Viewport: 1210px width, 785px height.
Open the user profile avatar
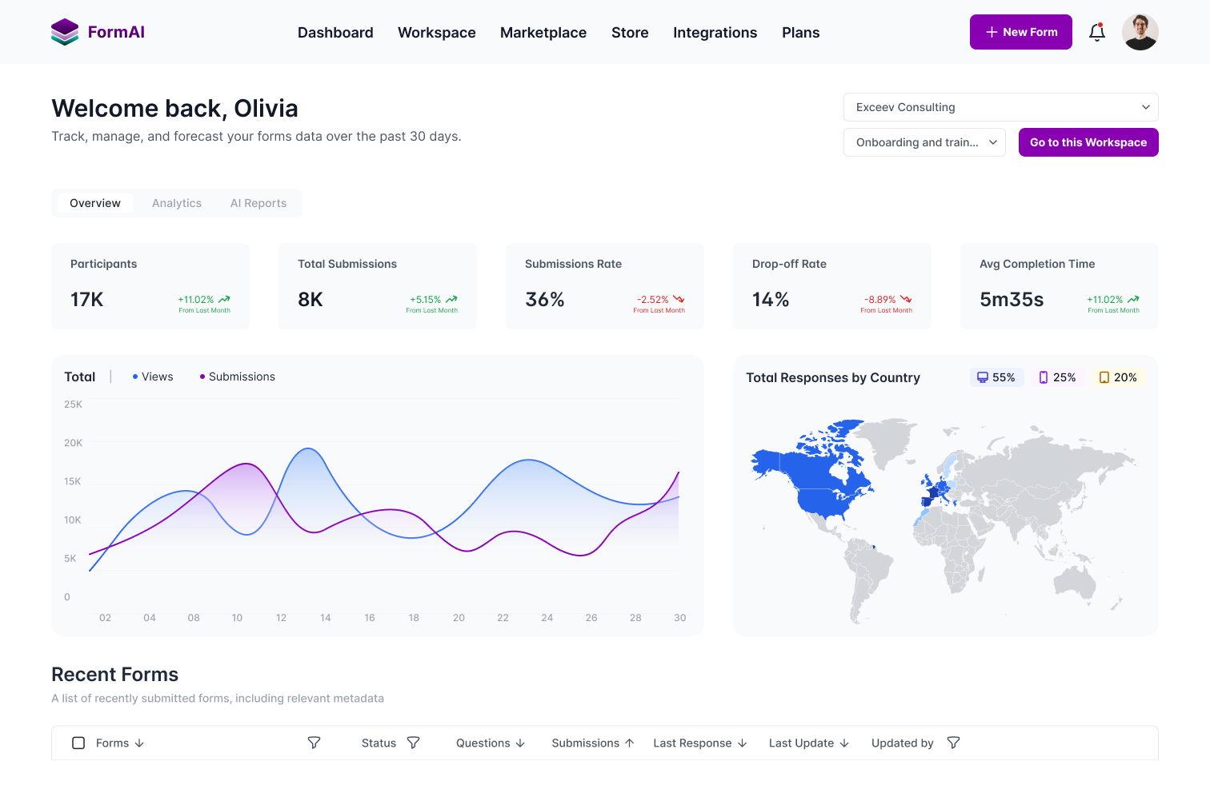[1140, 32]
